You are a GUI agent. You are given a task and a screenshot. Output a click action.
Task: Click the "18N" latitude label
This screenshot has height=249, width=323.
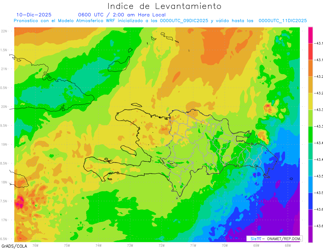point(5,182)
